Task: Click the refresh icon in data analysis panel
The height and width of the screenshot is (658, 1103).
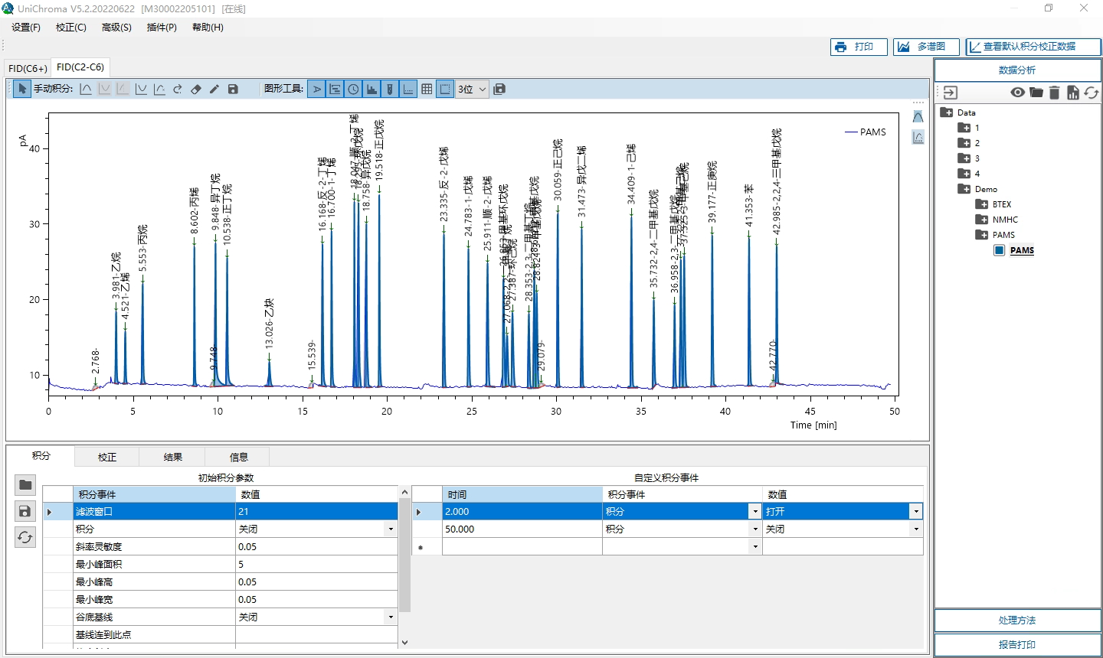Action: click(1092, 93)
